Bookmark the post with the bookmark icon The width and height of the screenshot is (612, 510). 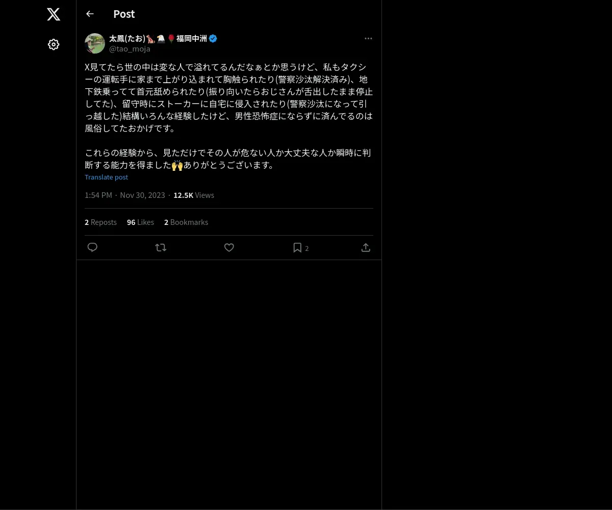pos(297,247)
